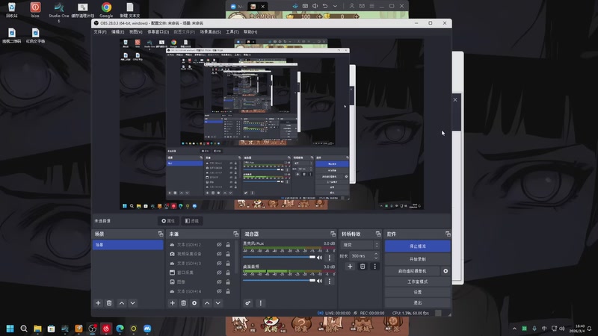Viewport: 598px width, 336px height.
Task: Pop out the 场景 dock panel
Action: pyautogui.click(x=161, y=234)
